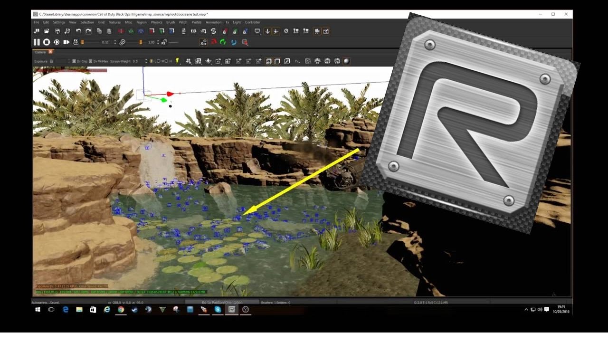Close the Camera tab

[50, 52]
